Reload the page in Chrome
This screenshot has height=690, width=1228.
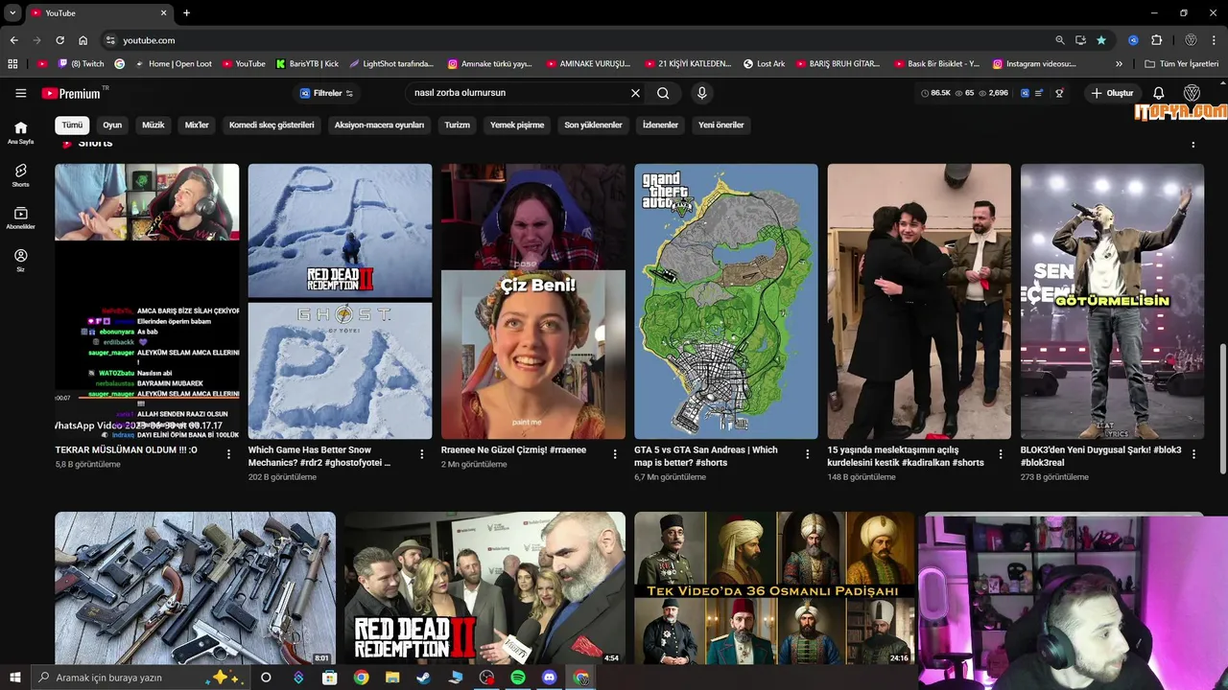59,40
